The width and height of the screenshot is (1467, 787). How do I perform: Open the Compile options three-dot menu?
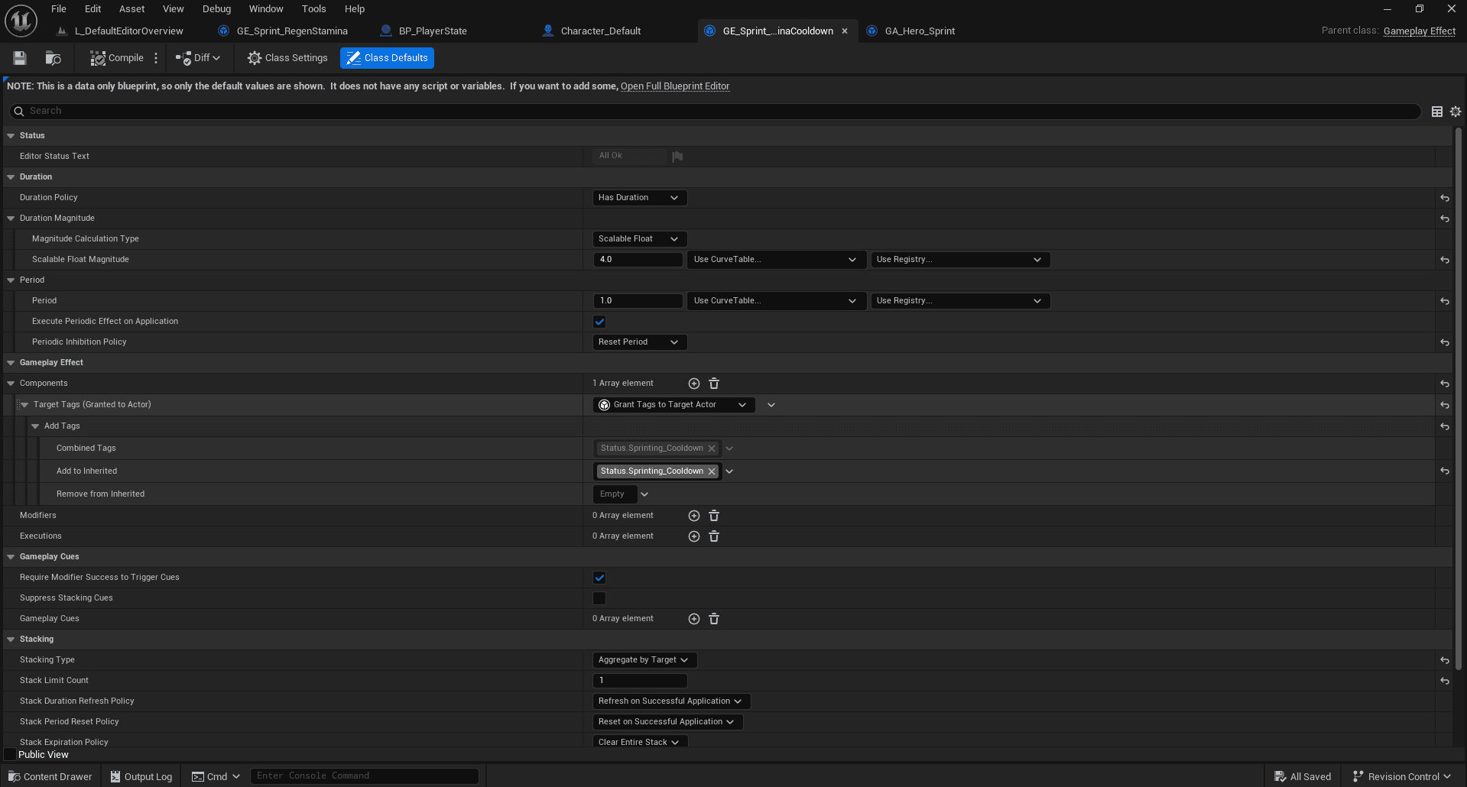click(156, 58)
